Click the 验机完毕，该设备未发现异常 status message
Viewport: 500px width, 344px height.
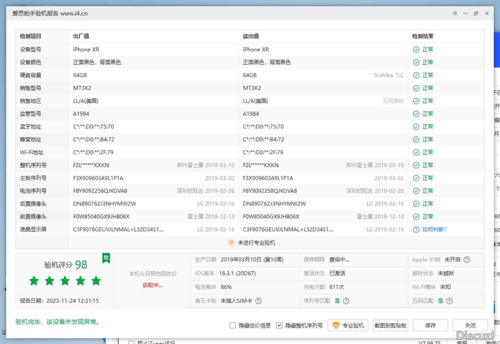click(59, 322)
